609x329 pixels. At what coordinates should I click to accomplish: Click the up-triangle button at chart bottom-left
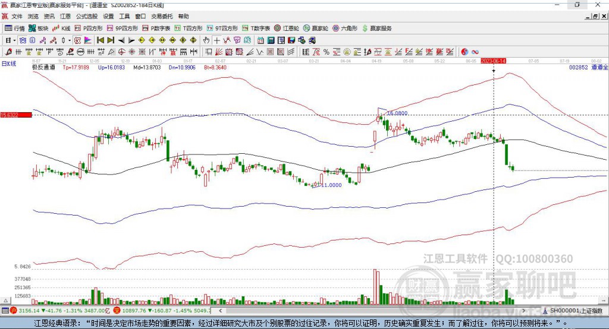[5, 300]
